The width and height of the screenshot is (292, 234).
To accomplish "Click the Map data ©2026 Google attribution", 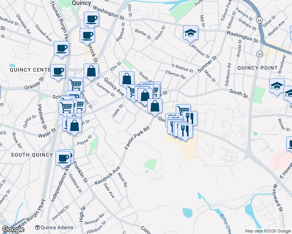I will coord(268,231).
